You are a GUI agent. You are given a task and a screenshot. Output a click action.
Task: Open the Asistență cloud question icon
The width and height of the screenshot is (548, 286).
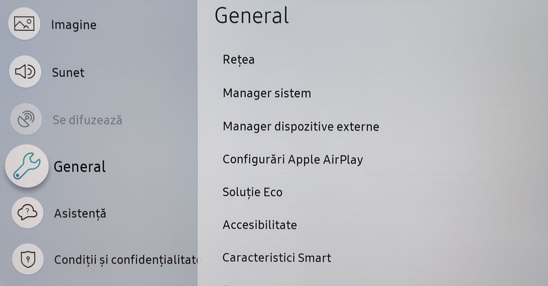coord(27,212)
